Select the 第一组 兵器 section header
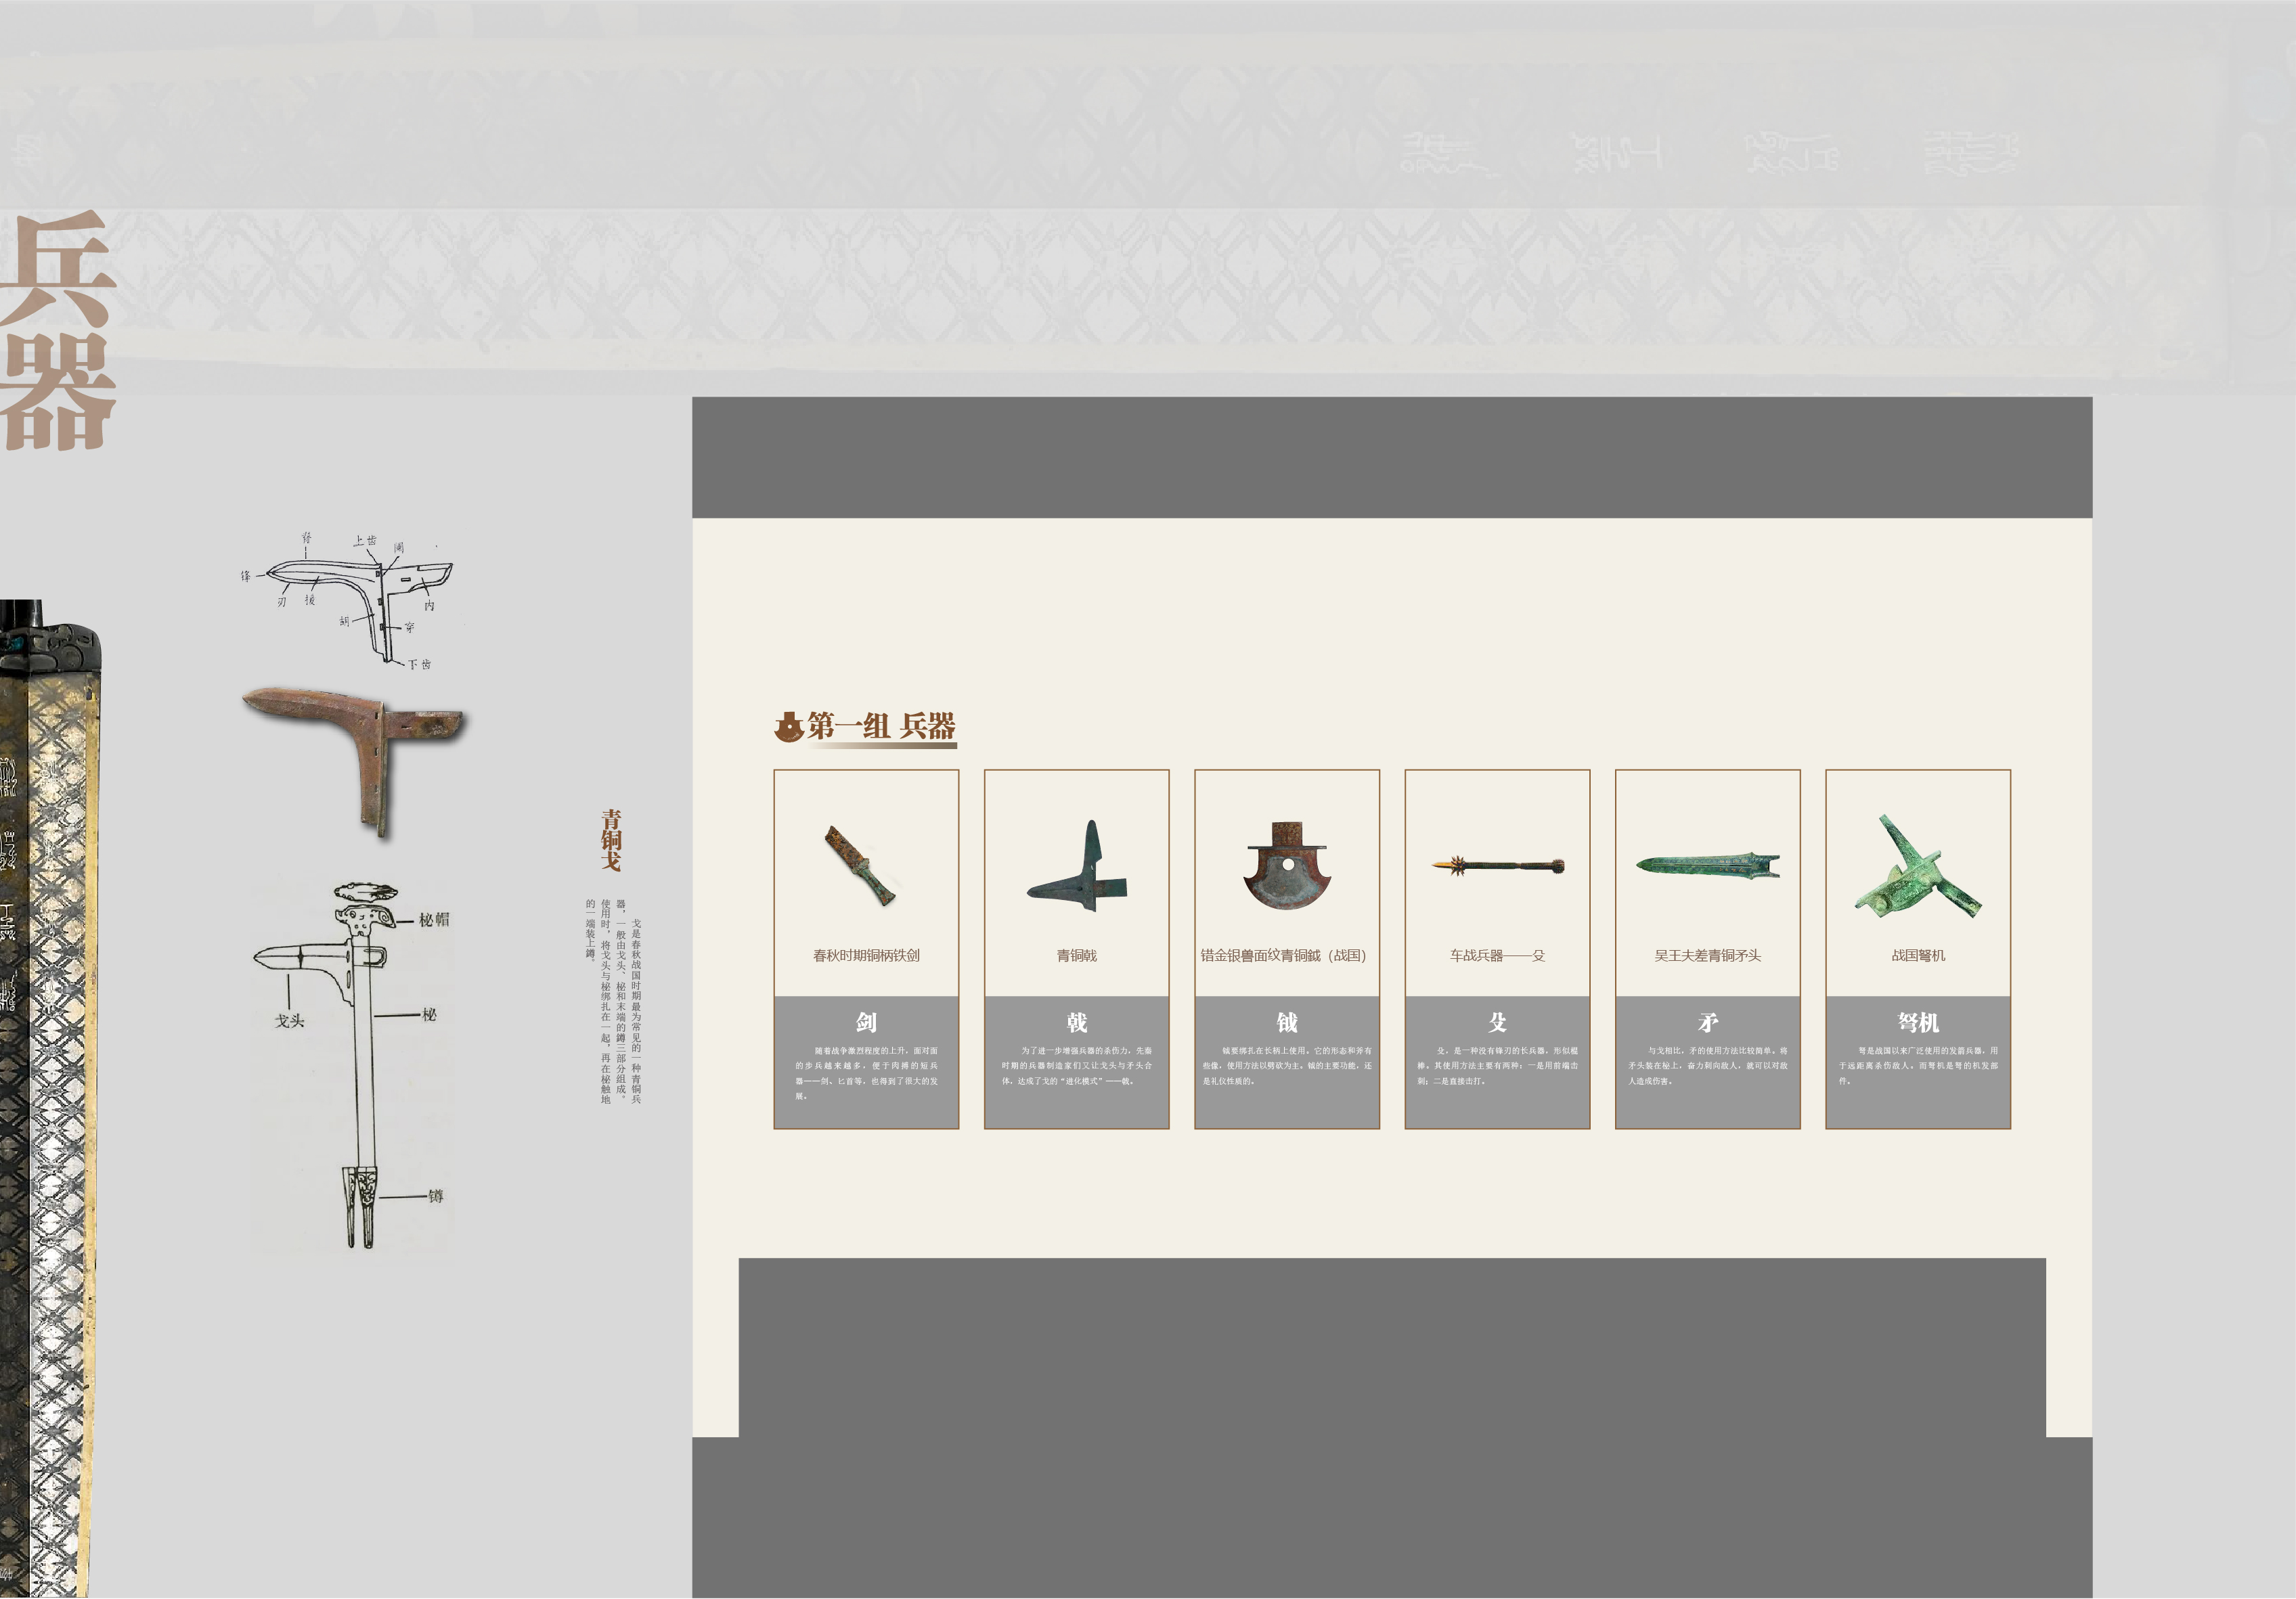Image resolution: width=2296 pixels, height=1599 pixels. [882, 727]
